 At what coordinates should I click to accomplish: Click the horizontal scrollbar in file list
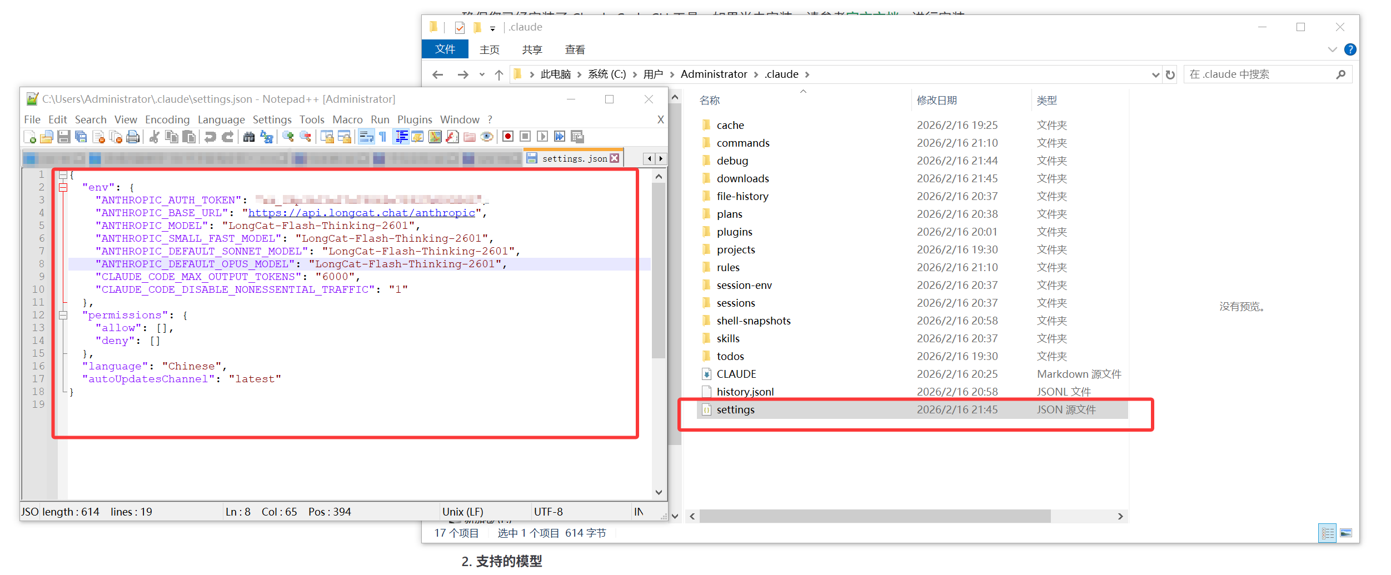[874, 516]
